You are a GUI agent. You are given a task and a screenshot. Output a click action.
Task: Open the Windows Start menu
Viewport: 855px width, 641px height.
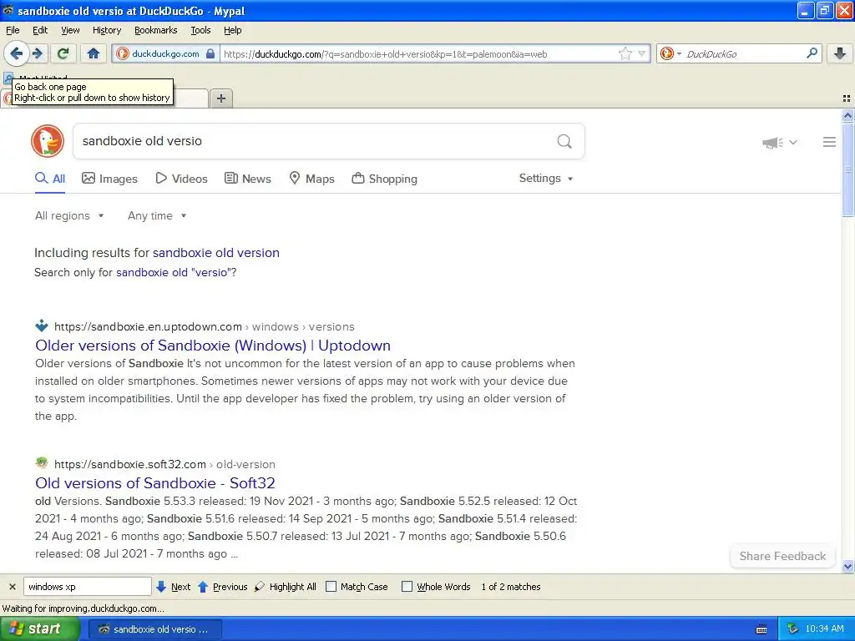pyautogui.click(x=38, y=628)
